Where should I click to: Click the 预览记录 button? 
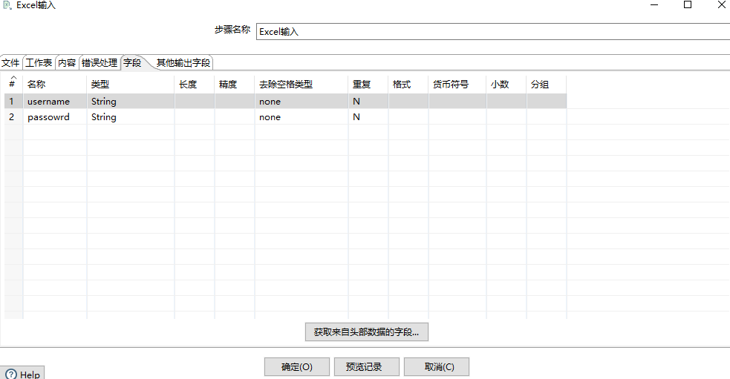367,367
